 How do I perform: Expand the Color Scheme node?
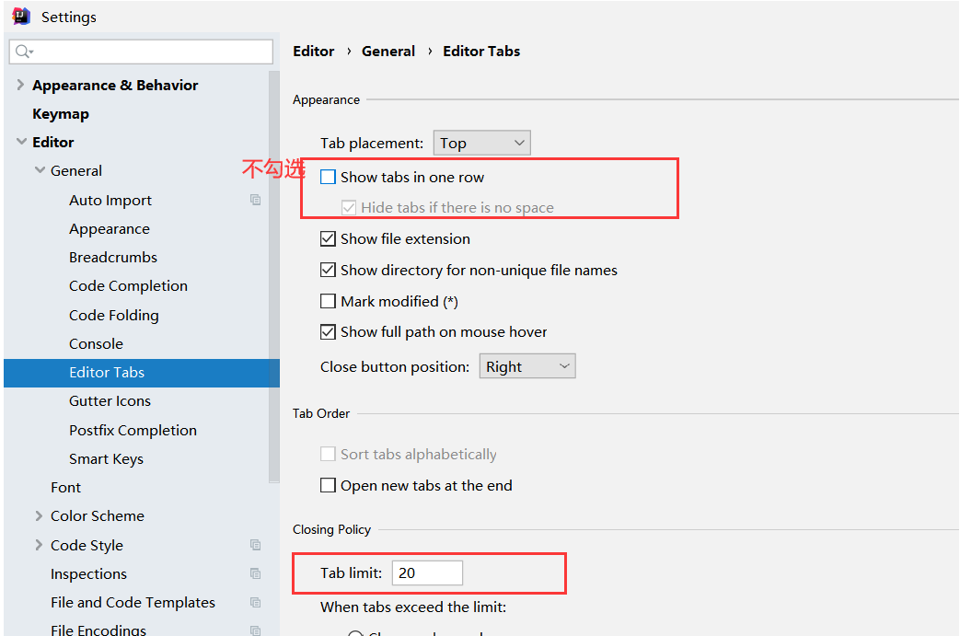tap(39, 515)
